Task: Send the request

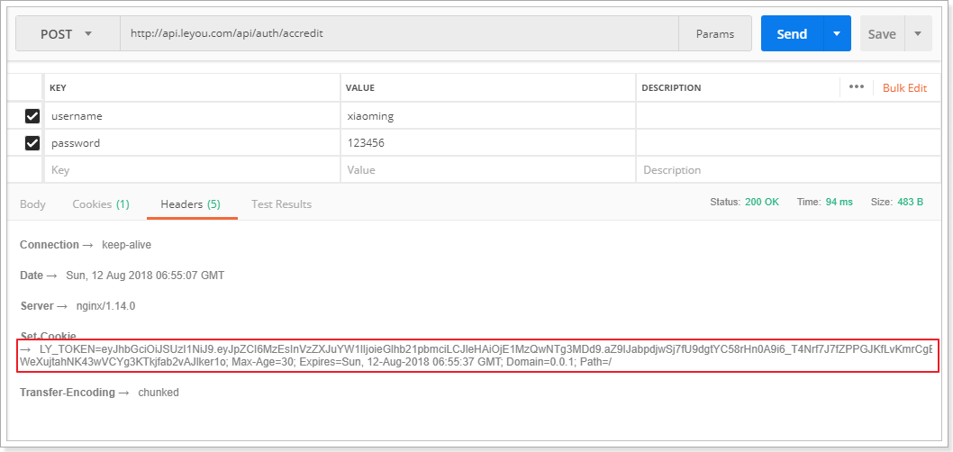Action: point(792,34)
